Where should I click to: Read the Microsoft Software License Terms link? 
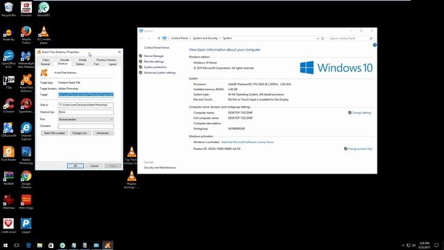pyautogui.click(x=248, y=142)
